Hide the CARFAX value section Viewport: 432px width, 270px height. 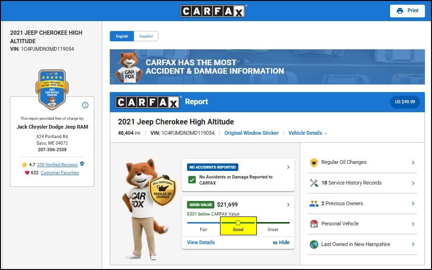coord(281,243)
